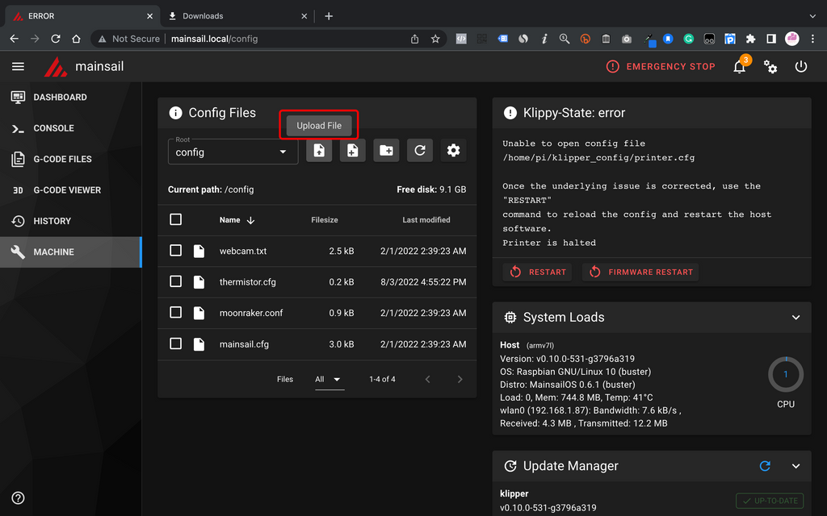
Task: Open the notifications bell
Action: click(x=740, y=67)
